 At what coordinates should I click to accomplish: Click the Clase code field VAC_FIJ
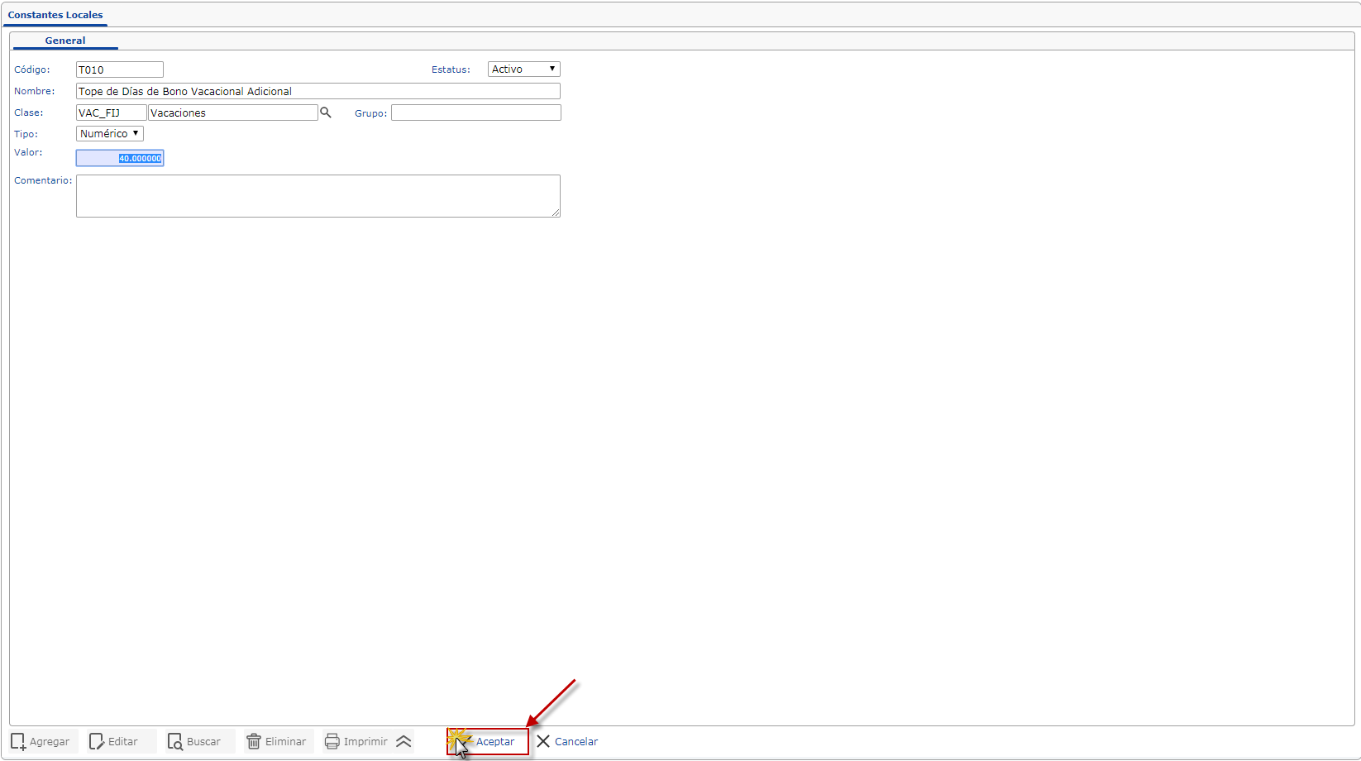(111, 112)
